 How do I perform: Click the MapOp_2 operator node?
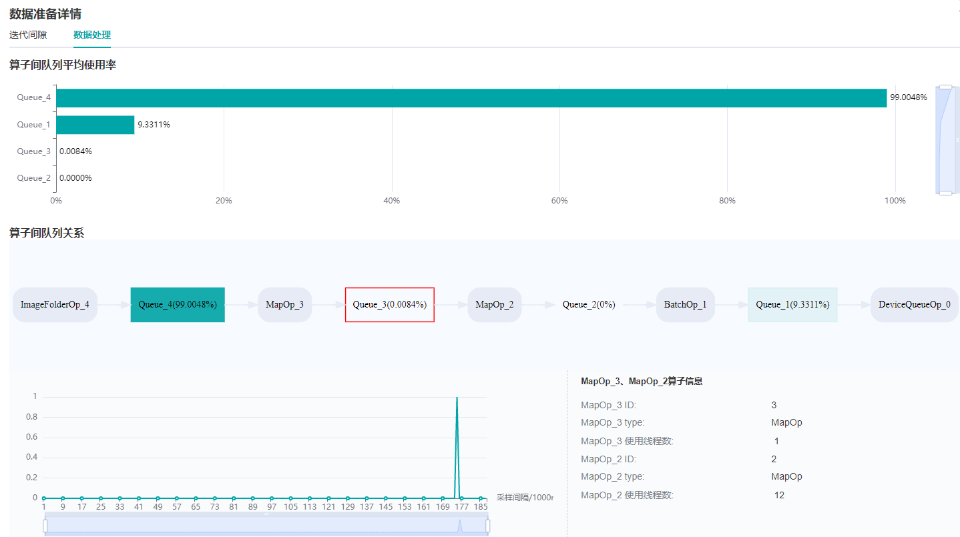[494, 305]
